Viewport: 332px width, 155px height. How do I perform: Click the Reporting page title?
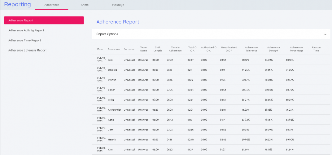coord(17,5)
